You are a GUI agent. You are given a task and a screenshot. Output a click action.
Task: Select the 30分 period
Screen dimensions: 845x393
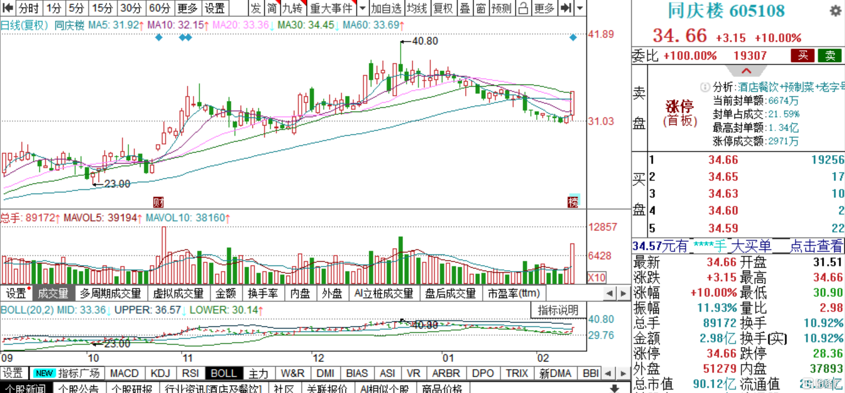click(x=131, y=8)
